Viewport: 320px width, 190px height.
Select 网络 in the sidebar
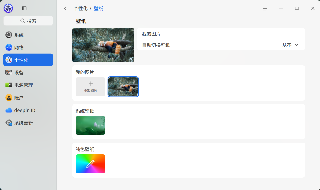tap(28, 47)
